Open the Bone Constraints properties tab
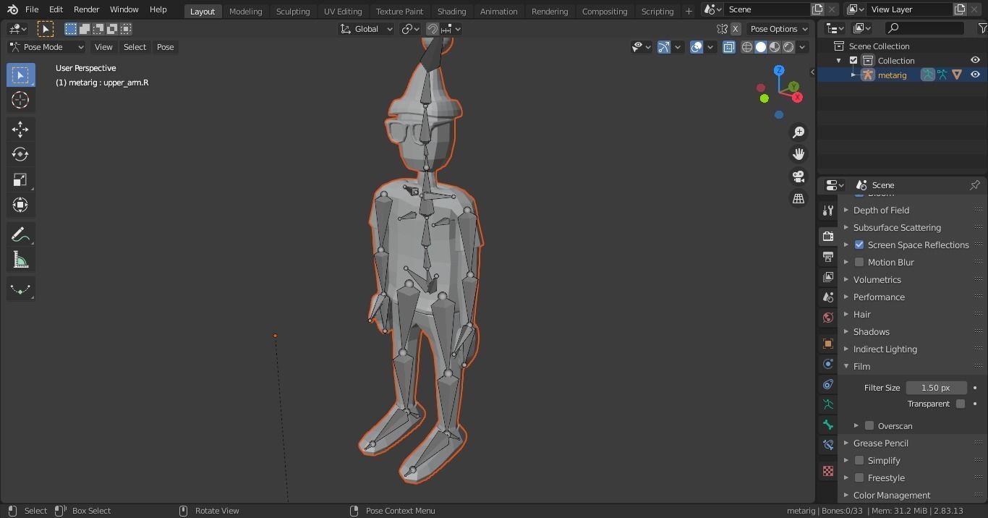The image size is (988, 518). (828, 445)
